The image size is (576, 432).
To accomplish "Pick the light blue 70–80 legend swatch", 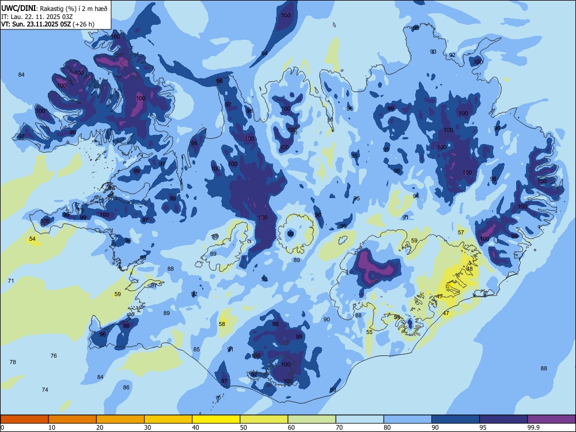I will [359, 419].
